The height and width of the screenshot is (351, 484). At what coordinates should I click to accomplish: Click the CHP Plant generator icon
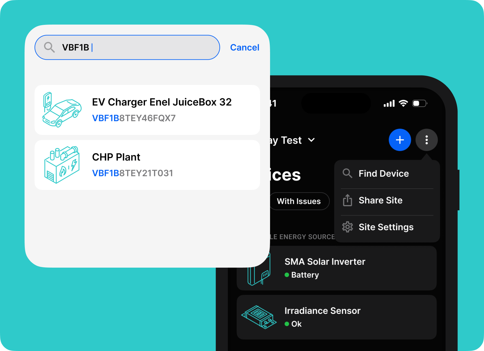coord(62,165)
